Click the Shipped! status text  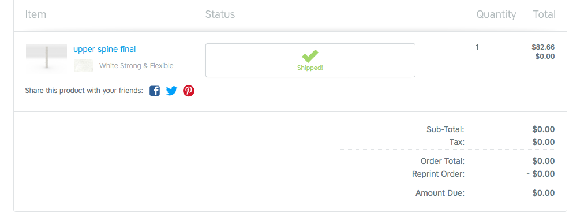pyautogui.click(x=310, y=68)
